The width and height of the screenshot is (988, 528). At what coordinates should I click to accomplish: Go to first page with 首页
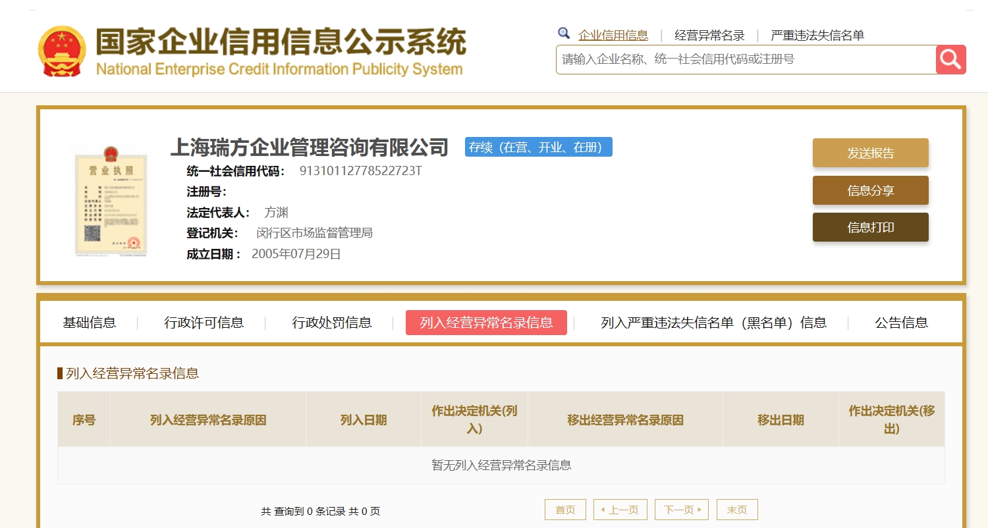point(565,510)
